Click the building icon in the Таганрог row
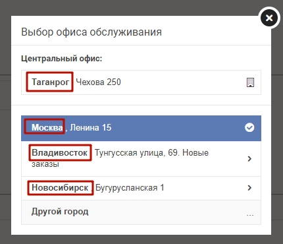Image resolution: width=283 pixels, height=244 pixels. pyautogui.click(x=250, y=82)
